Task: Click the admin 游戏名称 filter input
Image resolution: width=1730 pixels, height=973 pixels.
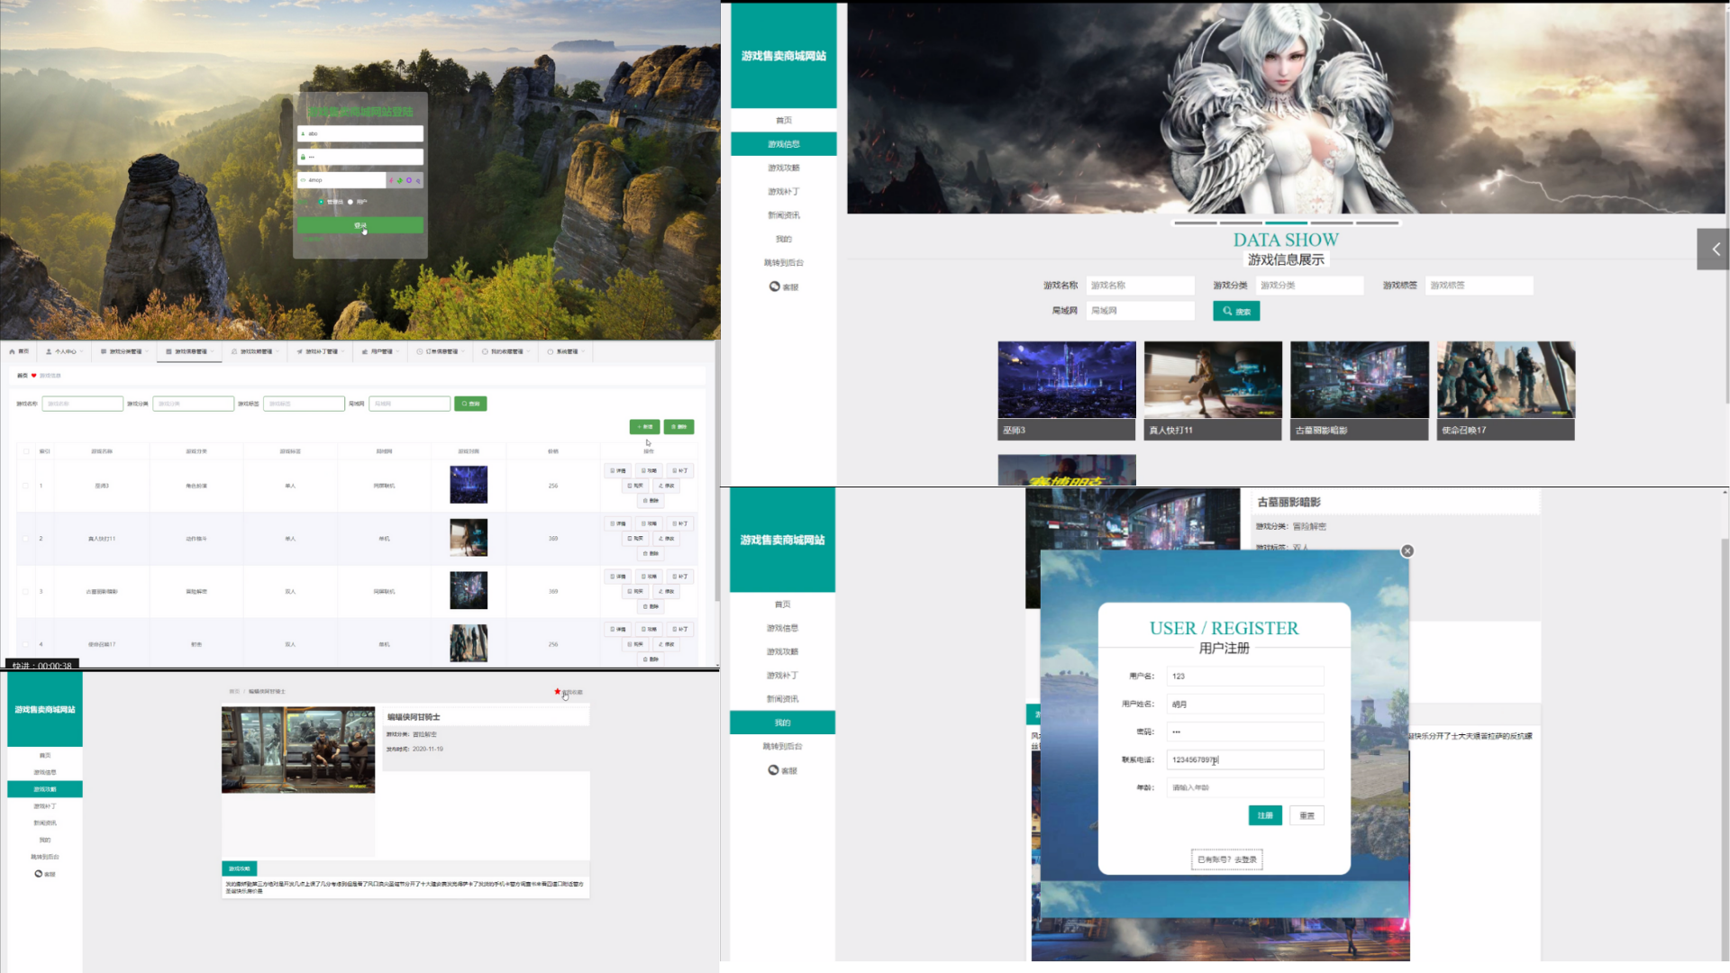Action: point(82,404)
